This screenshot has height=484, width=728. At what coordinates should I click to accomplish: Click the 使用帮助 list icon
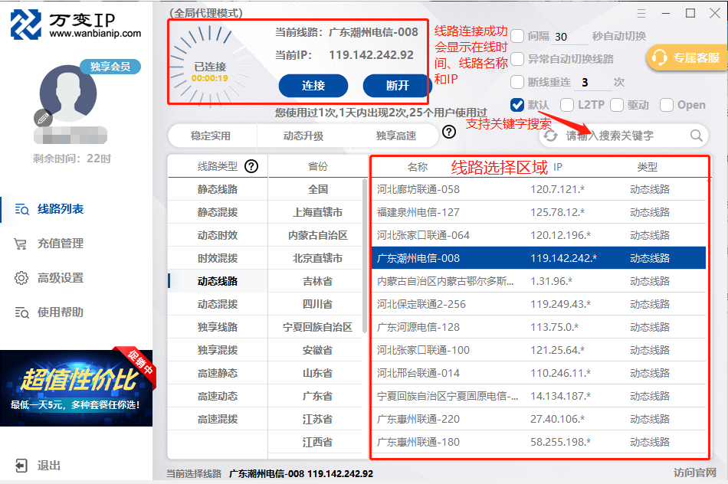(21, 312)
